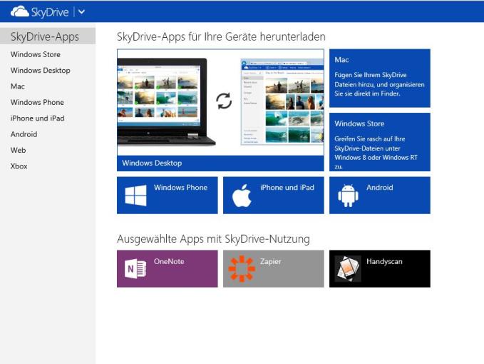Click the Zapier orange starburst icon
Viewport: 484px width, 364px height.
pos(242,268)
